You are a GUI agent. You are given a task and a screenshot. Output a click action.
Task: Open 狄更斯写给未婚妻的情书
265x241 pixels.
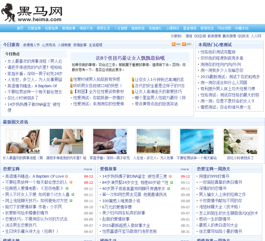coord(27,213)
